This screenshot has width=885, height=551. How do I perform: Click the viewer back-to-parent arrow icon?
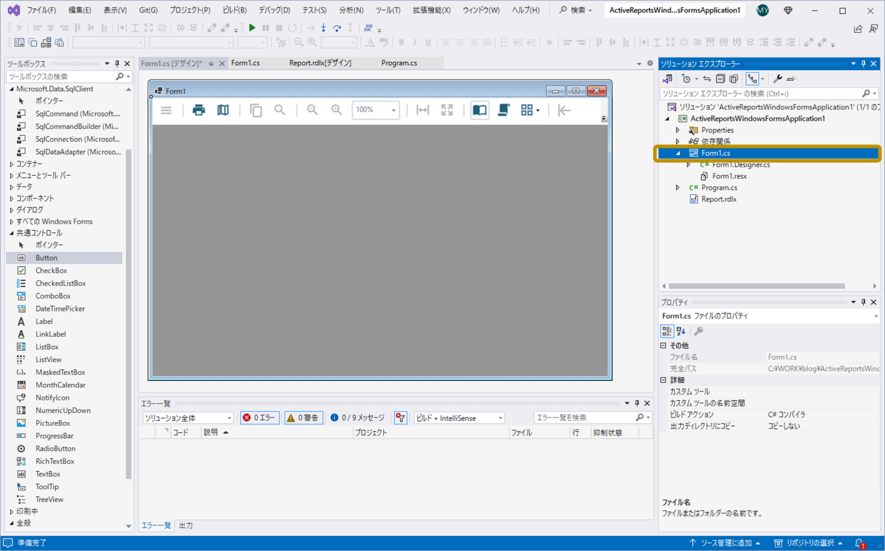(564, 110)
